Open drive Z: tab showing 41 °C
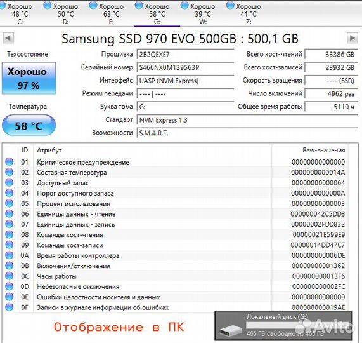This screenshot has width=362, height=343. [248, 13]
